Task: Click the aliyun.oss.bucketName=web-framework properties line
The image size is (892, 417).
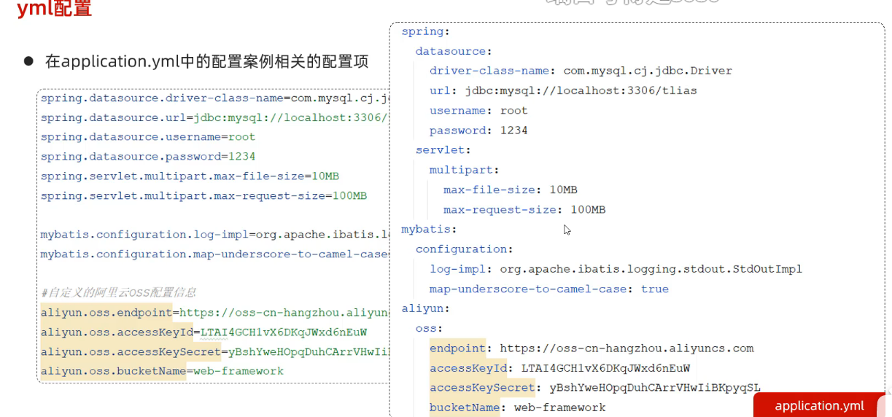Action: [x=162, y=372]
